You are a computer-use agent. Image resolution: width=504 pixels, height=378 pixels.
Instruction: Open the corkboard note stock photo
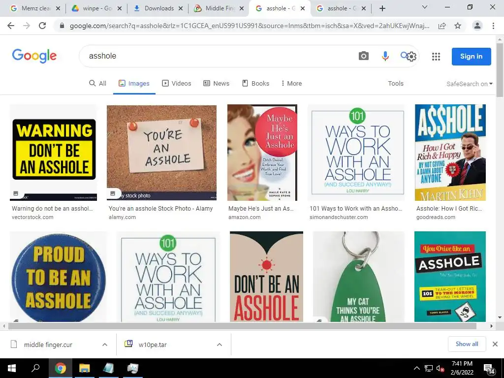[x=161, y=153]
